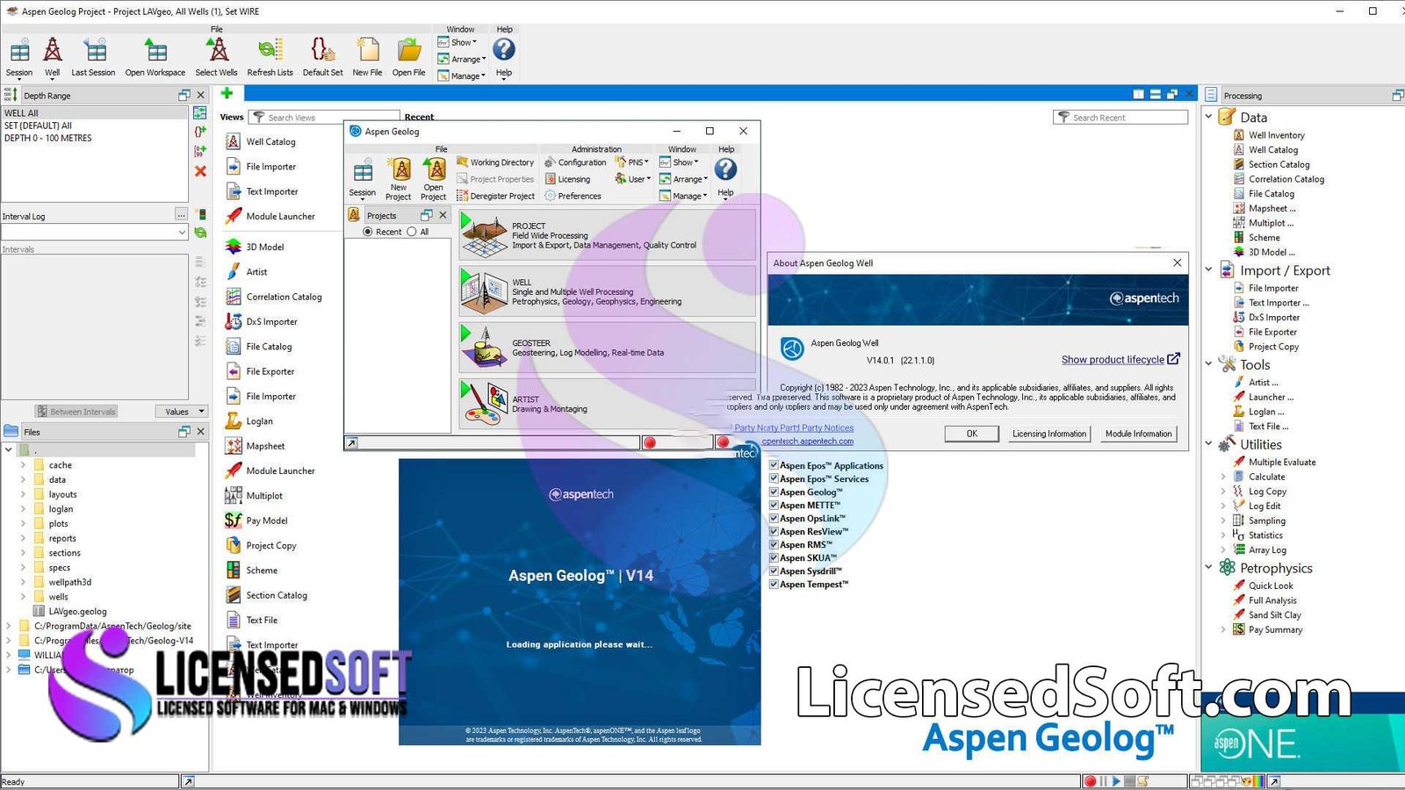The width and height of the screenshot is (1405, 790).
Task: Toggle Aspen Epos Applications checkbox
Action: pyautogui.click(x=774, y=465)
